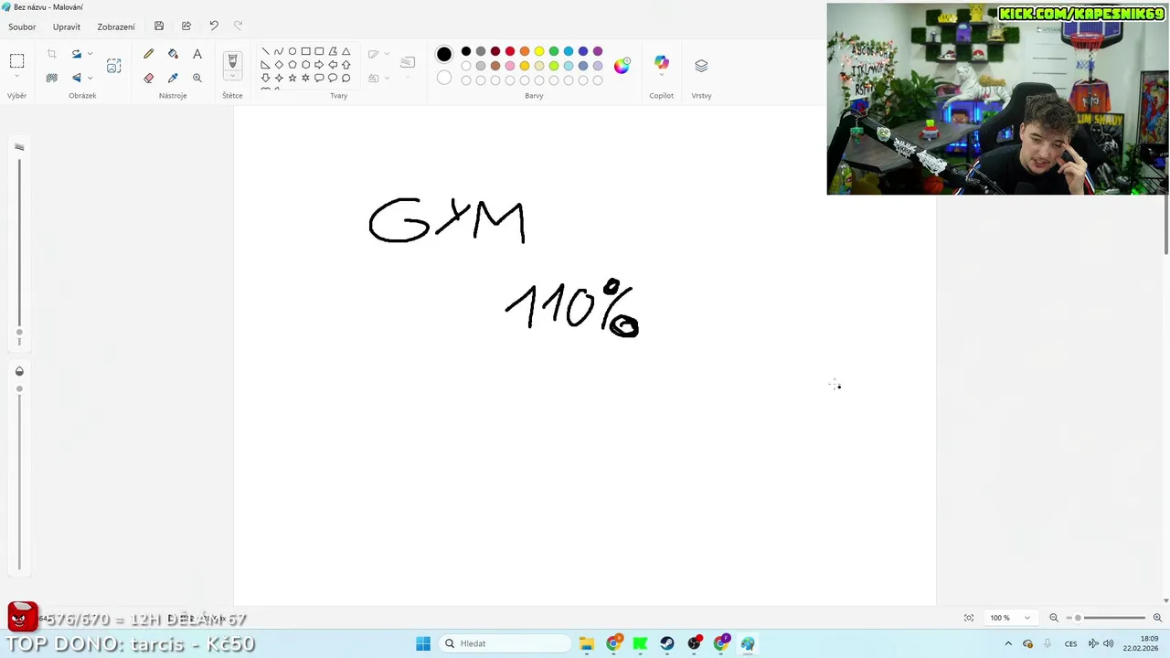Click the Share icon

tap(186, 26)
